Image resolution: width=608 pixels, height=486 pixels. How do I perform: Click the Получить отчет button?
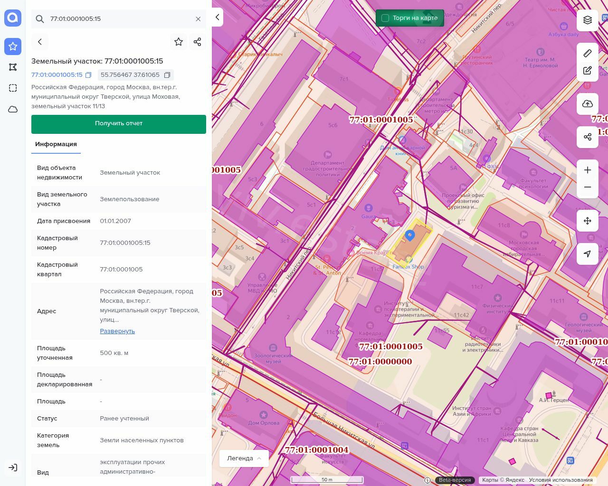(119, 123)
